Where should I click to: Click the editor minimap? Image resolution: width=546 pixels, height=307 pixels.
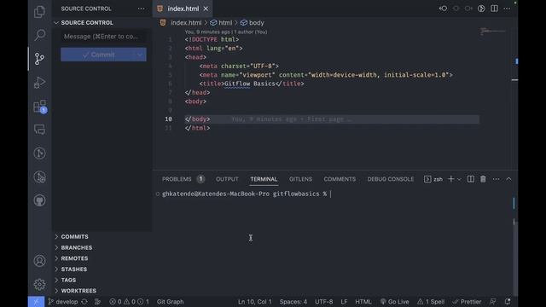tap(493, 32)
